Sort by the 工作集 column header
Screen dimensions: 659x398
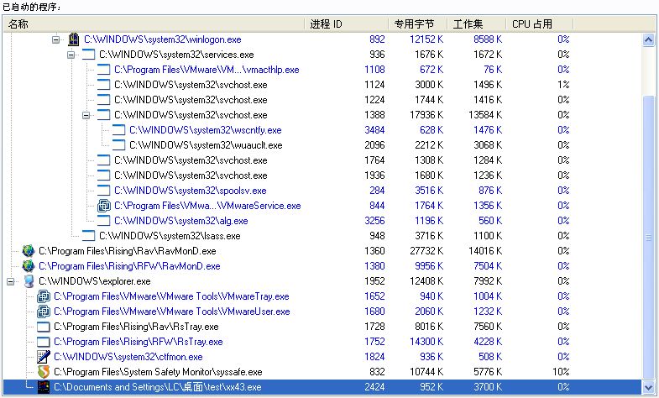(477, 24)
